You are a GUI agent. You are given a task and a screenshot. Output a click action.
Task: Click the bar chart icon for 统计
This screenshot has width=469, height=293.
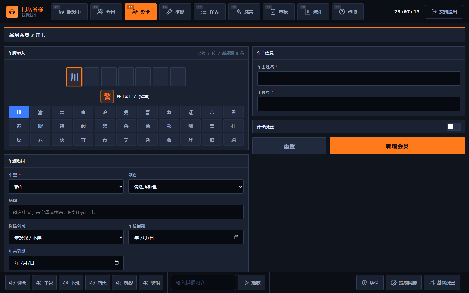point(307,12)
